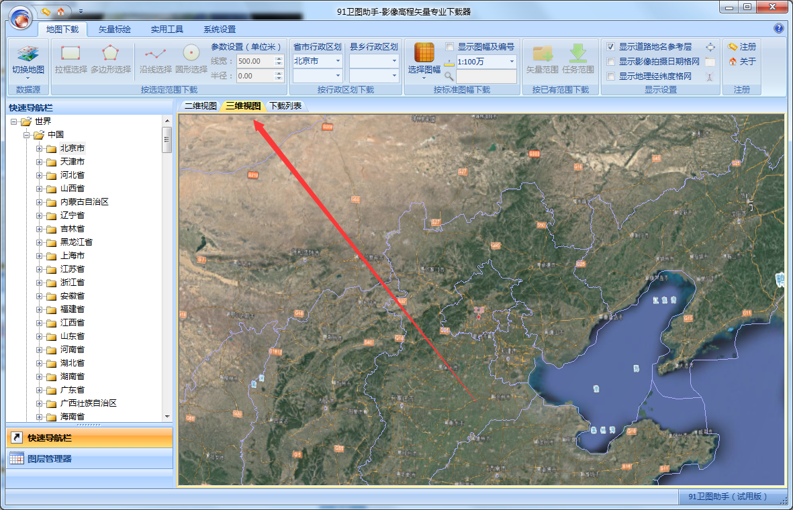Enable 显示图幅及编号 checkbox
This screenshot has width=793, height=510.
click(x=450, y=47)
